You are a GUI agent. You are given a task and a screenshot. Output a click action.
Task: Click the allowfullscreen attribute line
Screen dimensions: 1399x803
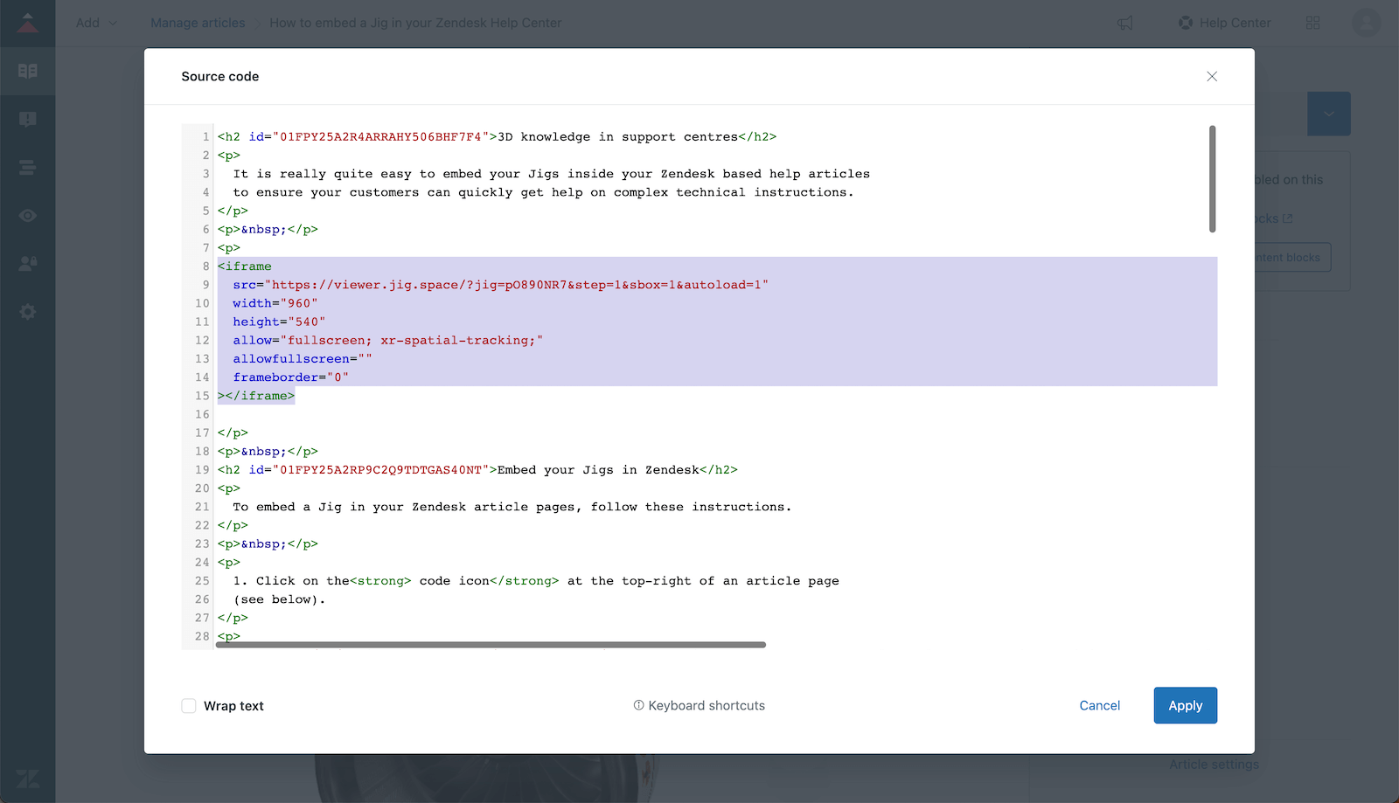(x=303, y=359)
